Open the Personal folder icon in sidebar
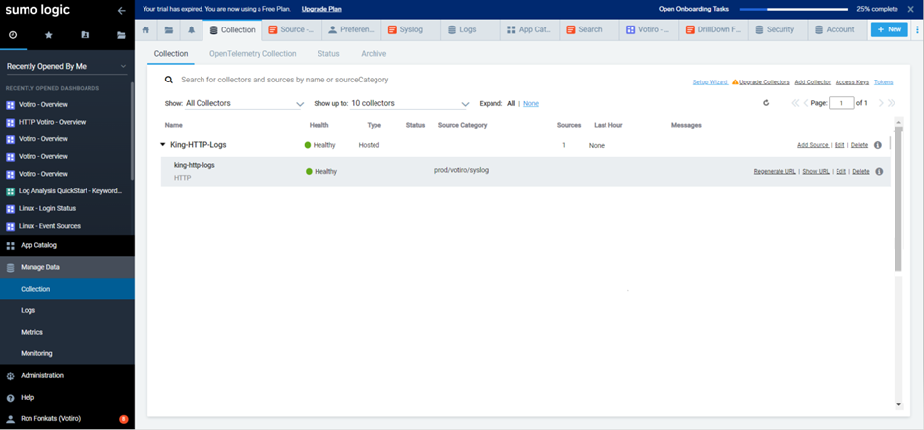The width and height of the screenshot is (924, 430). [x=85, y=35]
